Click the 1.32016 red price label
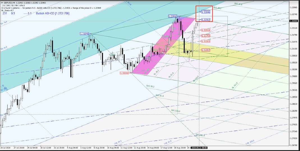 click(x=205, y=30)
